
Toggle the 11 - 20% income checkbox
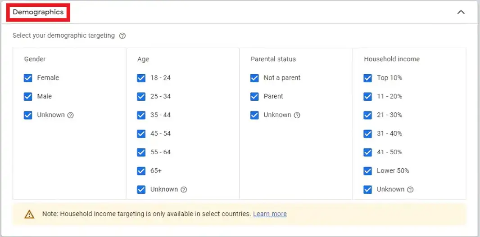(x=367, y=97)
